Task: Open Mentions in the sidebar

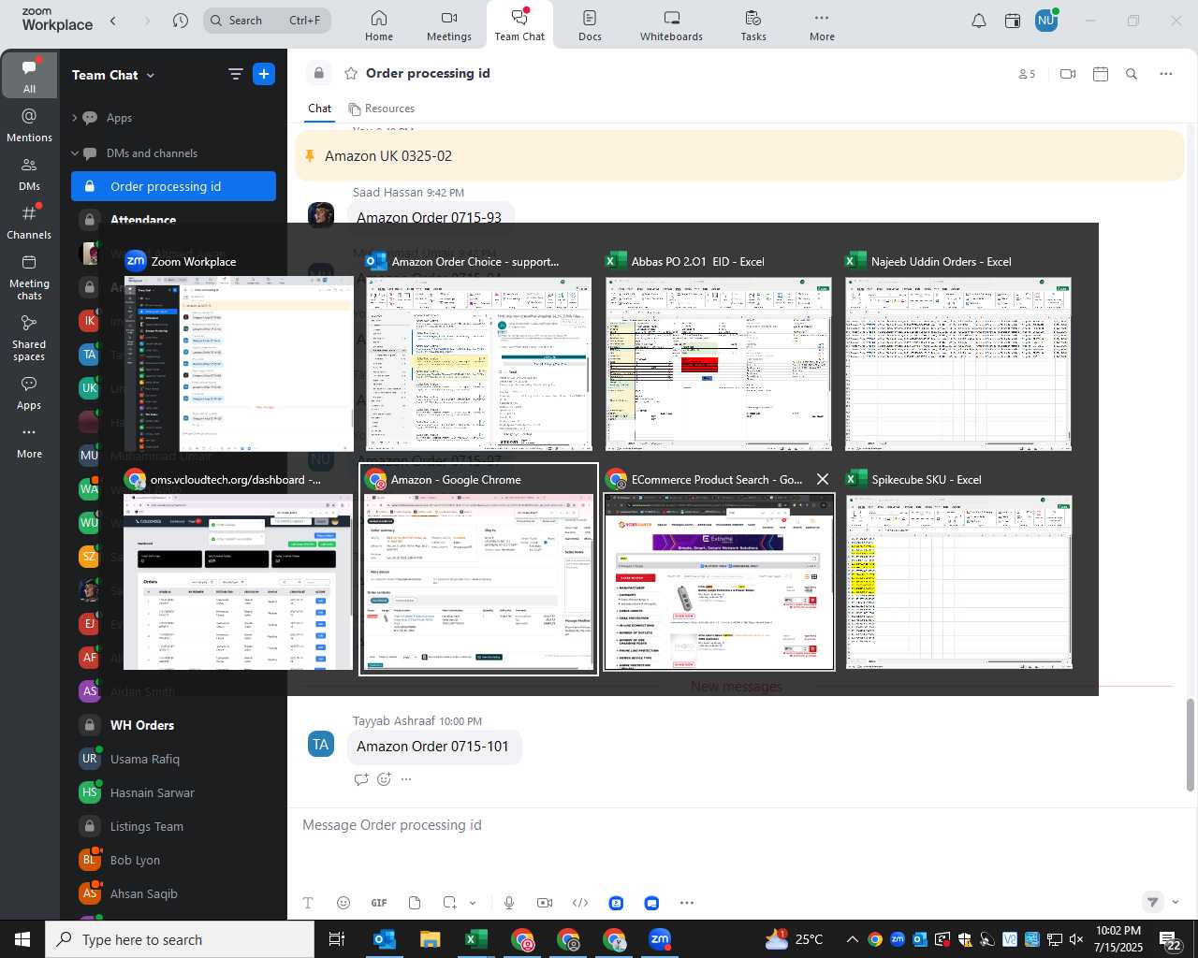Action: tap(29, 125)
